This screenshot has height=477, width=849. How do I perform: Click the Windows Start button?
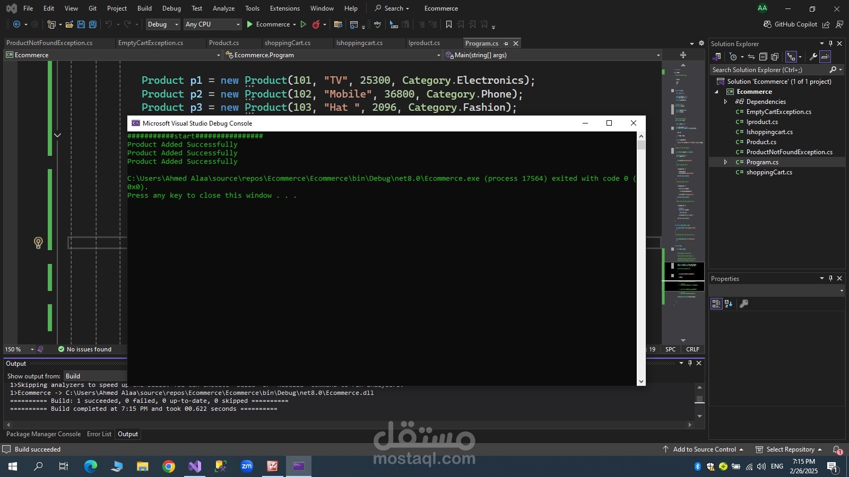(x=13, y=466)
